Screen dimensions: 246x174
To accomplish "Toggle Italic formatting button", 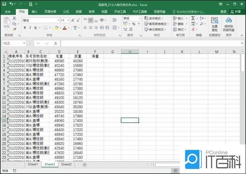I will click(x=30, y=28).
